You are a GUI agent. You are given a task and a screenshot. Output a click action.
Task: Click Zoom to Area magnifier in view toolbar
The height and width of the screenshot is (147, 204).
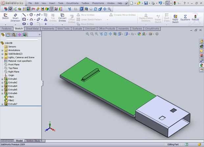(x=92, y=34)
